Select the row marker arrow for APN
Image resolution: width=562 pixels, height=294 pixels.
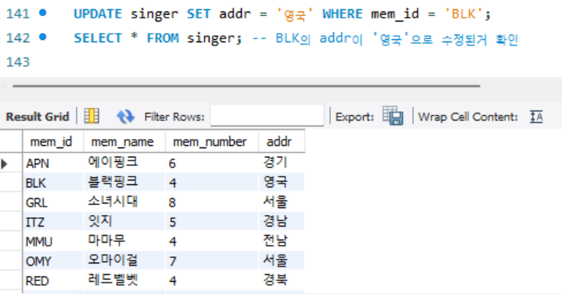[x=5, y=164]
